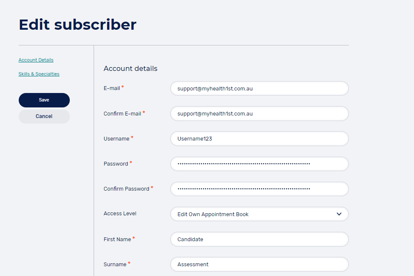414x276 pixels.
Task: Click the Surname label text
Action: [x=115, y=265]
